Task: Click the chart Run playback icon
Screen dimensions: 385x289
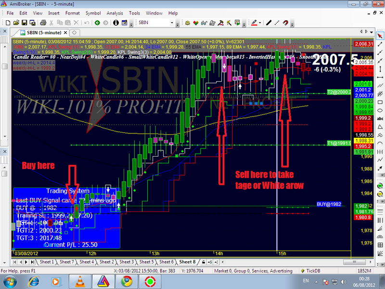Action: coord(237,23)
